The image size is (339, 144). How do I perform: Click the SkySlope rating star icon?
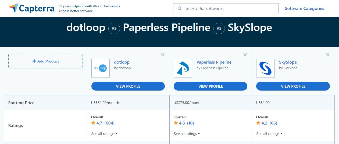(258, 123)
